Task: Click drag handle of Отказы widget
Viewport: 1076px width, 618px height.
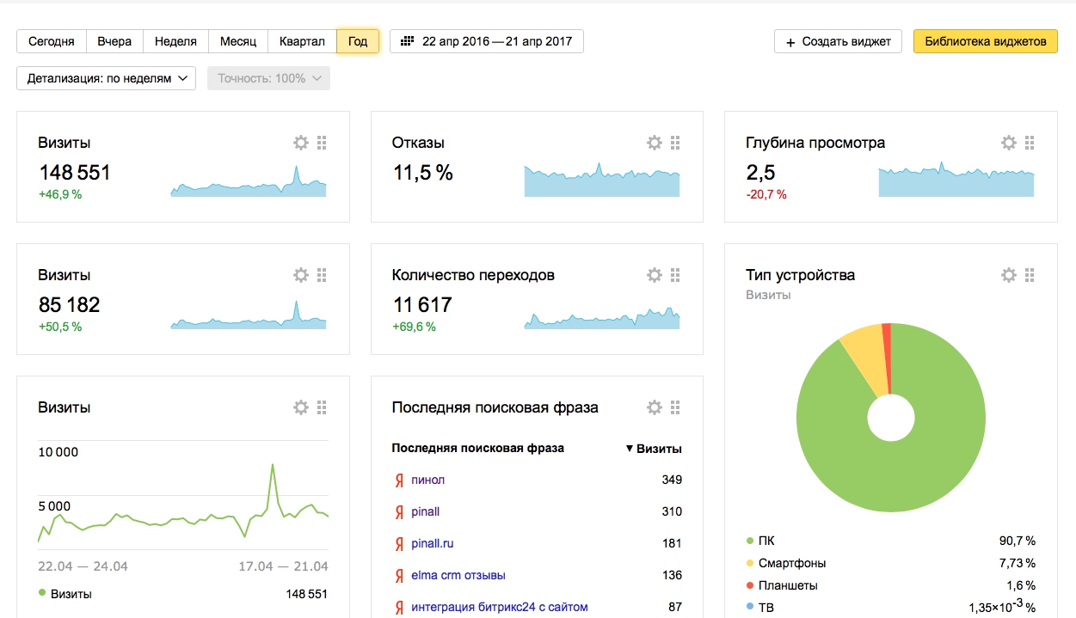Action: click(675, 143)
